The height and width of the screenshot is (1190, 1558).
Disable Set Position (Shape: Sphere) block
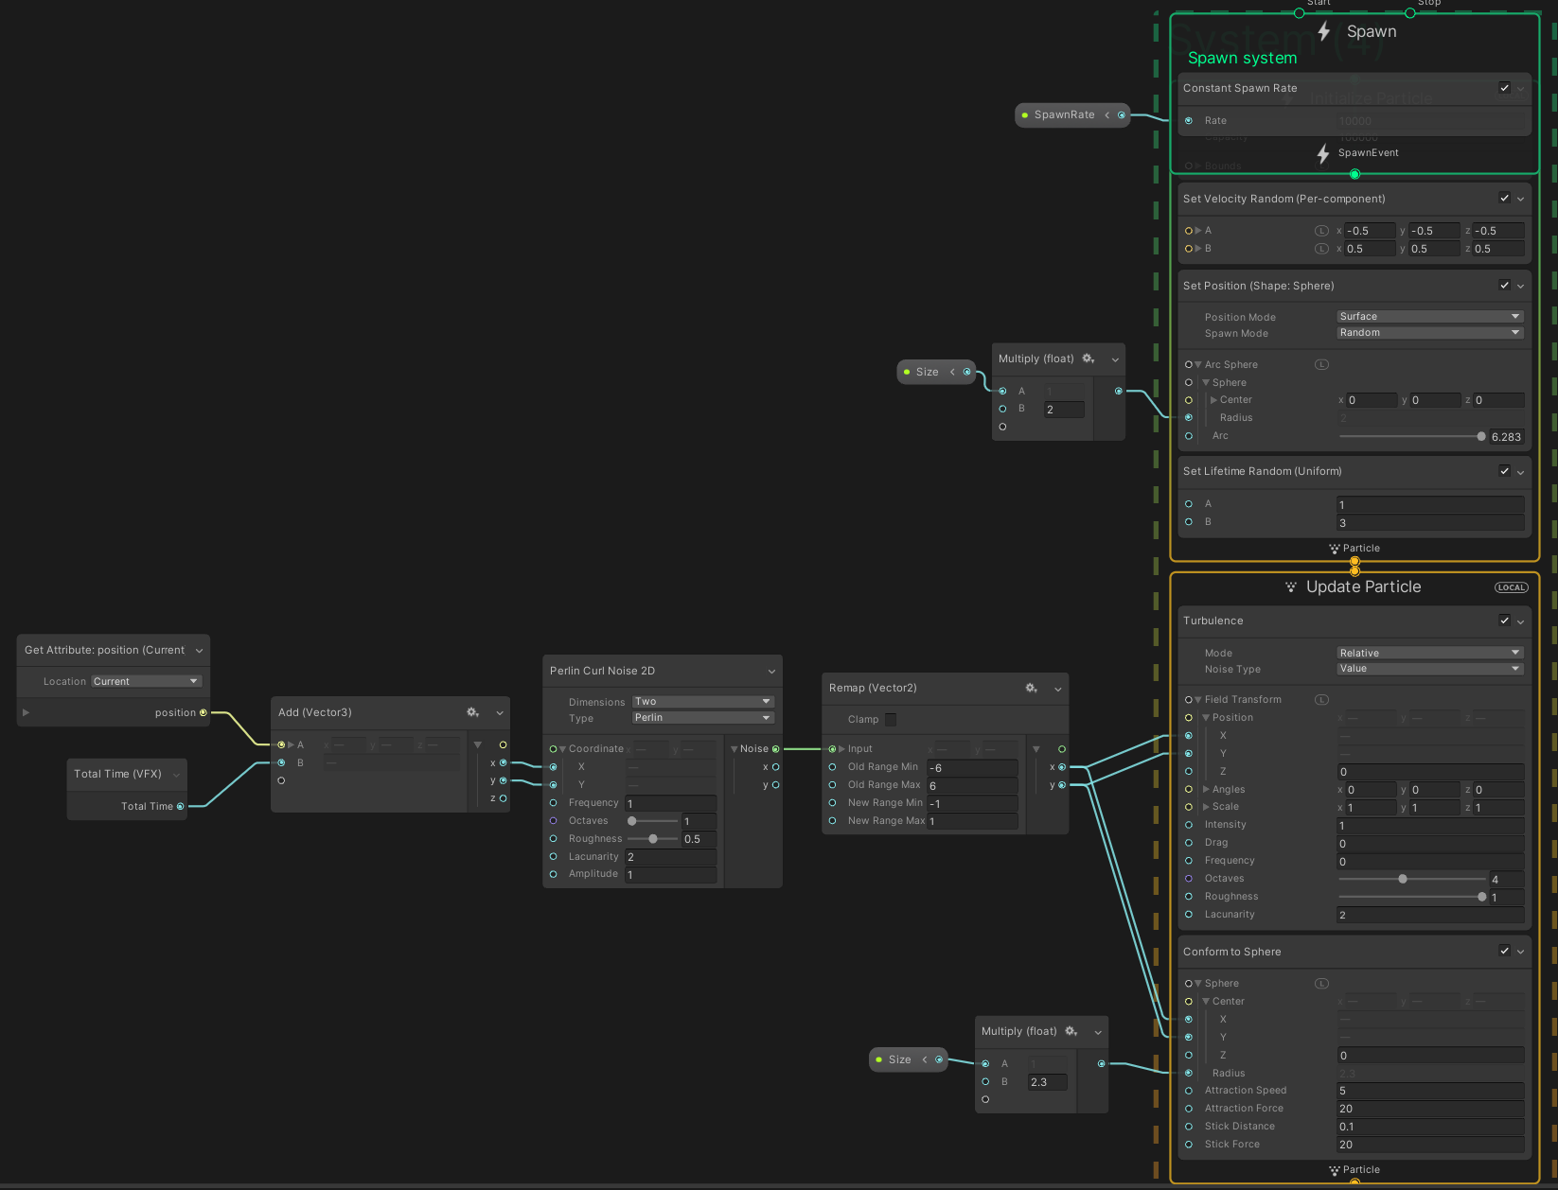(1505, 286)
